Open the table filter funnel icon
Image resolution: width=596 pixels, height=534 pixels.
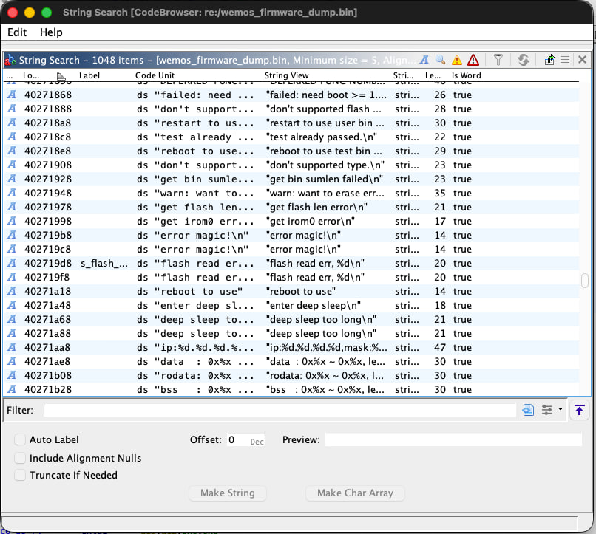coord(498,59)
